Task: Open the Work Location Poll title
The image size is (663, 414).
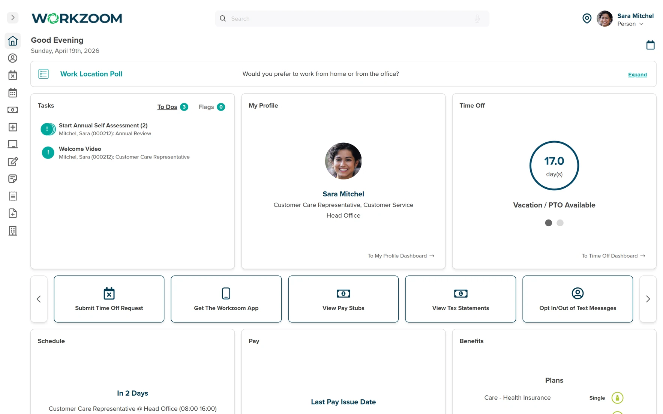Action: [91, 74]
